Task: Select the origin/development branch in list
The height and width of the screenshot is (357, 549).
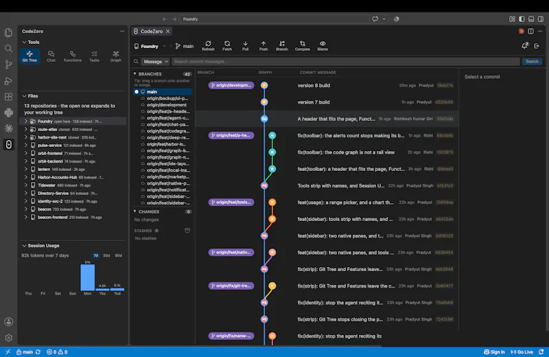Action: click(166, 105)
